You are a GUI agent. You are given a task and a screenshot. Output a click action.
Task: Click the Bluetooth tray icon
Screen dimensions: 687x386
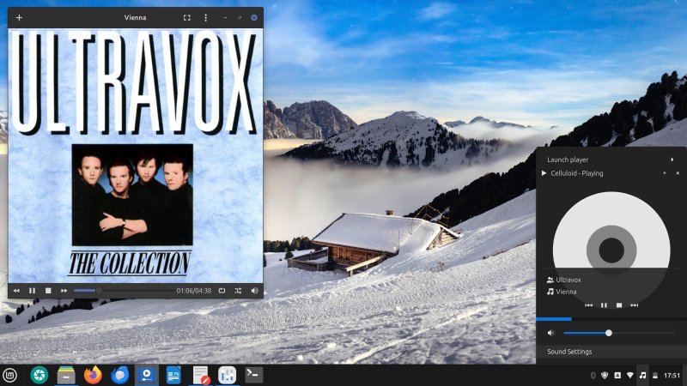[593, 375]
